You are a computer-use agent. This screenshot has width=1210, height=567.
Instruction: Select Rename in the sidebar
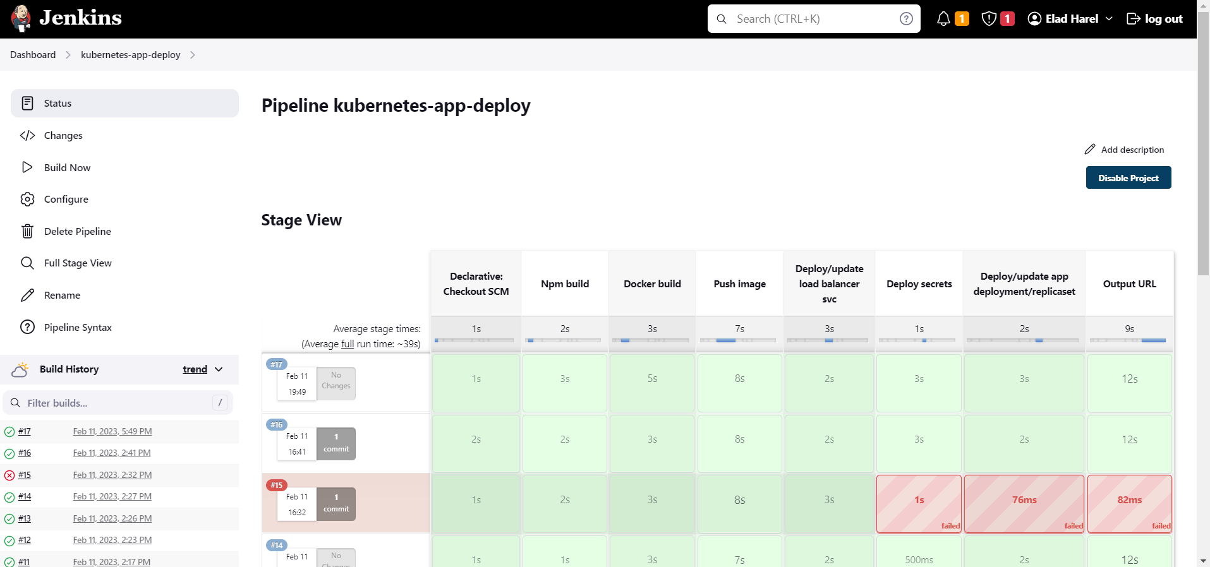coord(124,295)
